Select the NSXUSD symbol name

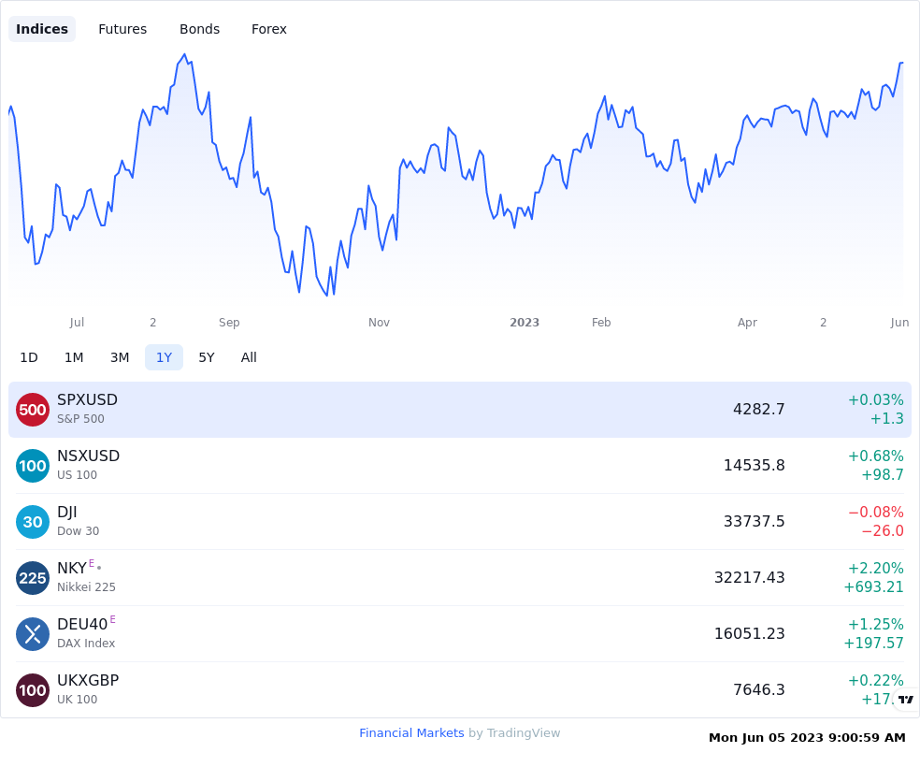(89, 456)
